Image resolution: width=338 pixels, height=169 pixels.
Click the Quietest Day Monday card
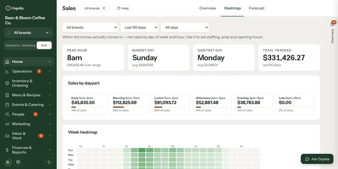[224, 58]
